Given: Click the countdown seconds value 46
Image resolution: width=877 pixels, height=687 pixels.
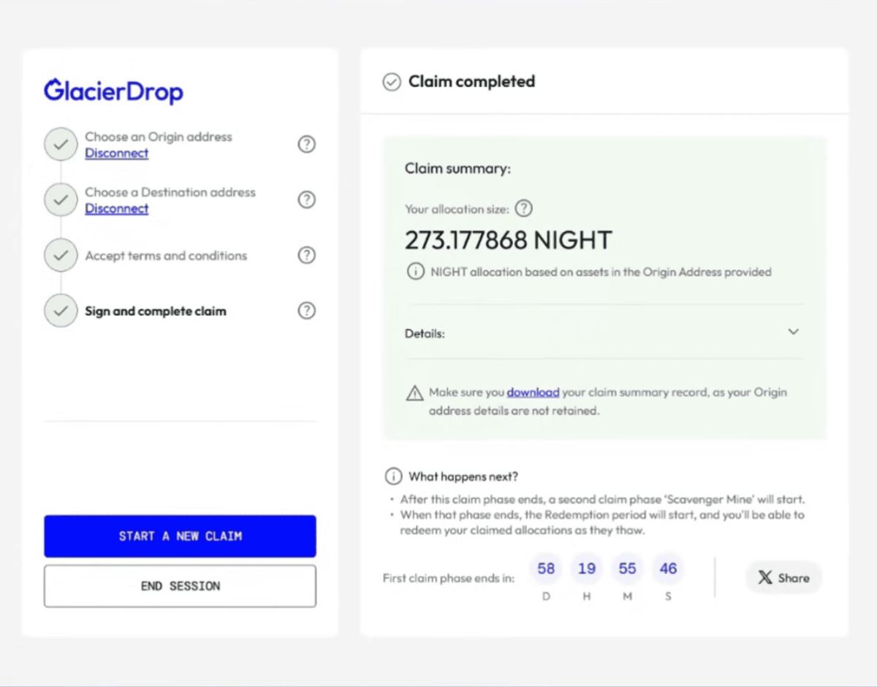Looking at the screenshot, I should (668, 569).
